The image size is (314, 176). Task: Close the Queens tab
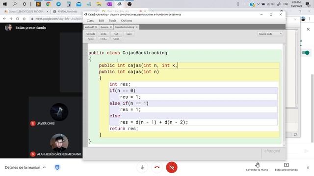pyautogui.click(x=111, y=27)
